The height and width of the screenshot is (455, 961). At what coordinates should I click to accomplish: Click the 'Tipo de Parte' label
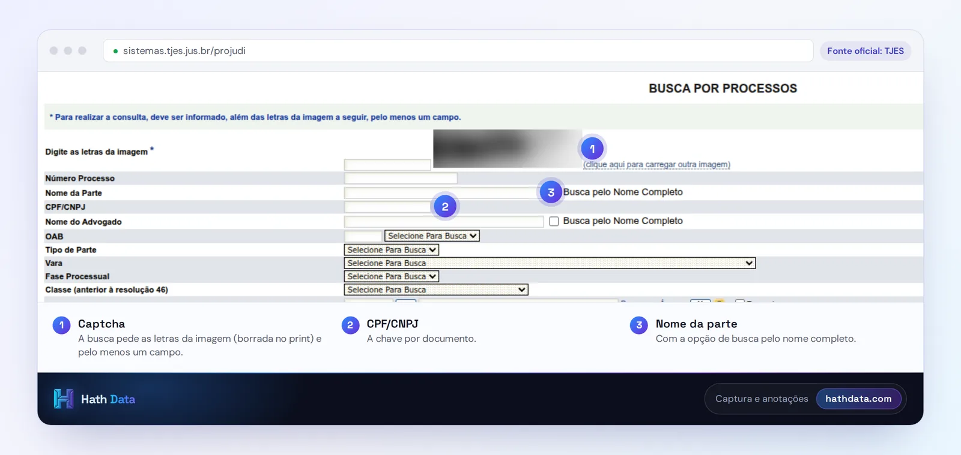[x=71, y=250]
